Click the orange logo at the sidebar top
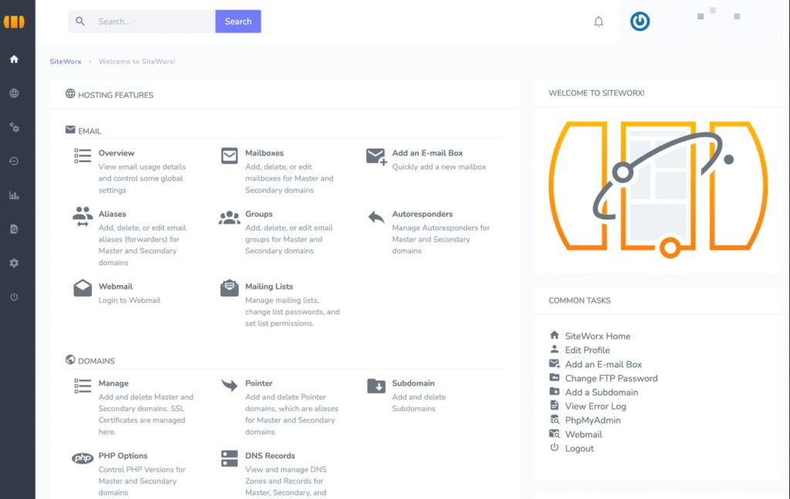790x499 pixels. [x=14, y=22]
